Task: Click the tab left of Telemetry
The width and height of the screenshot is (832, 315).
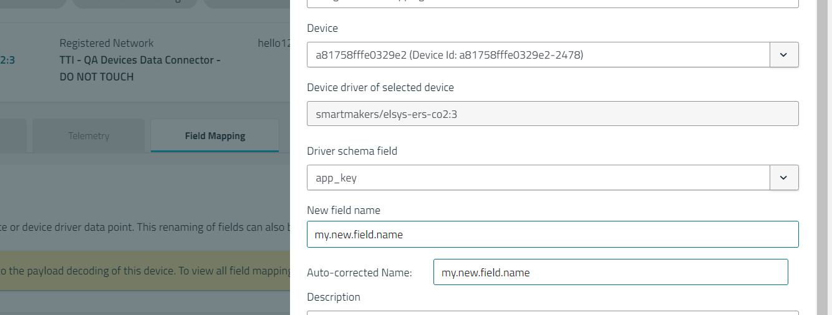Action: click(x=12, y=136)
